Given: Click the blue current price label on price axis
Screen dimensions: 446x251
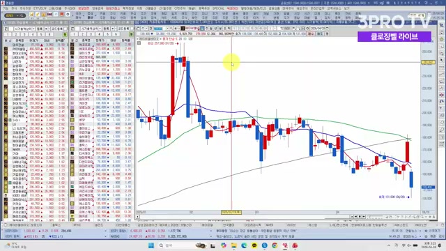Looking at the screenshot, I should pyautogui.click(x=428, y=187).
